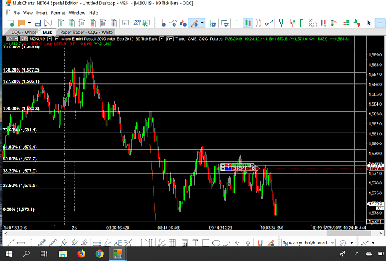This screenshot has height=261, width=386.
Task: Switch chart style to OHLC bars
Action: 237,23
